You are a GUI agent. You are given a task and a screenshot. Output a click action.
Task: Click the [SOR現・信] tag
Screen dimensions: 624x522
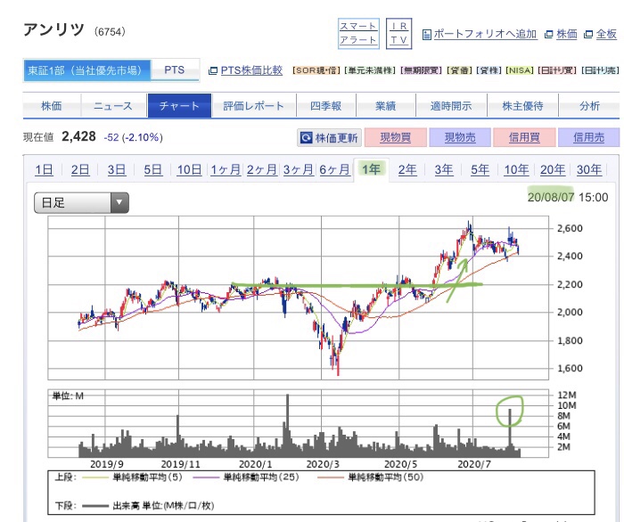pos(316,70)
